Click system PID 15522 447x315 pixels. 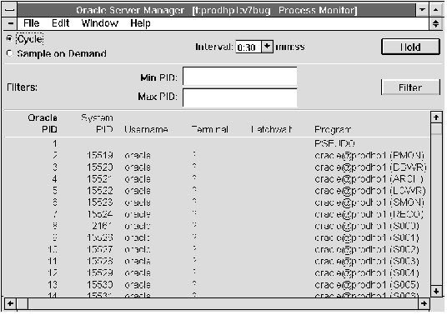(x=100, y=190)
